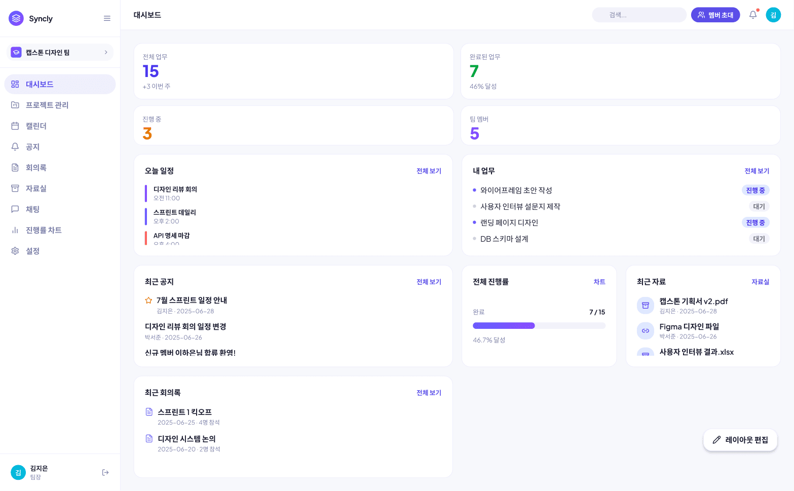Open the 사용자 인터뷰 설문지 제작 task
The image size is (794, 491).
tap(520, 206)
